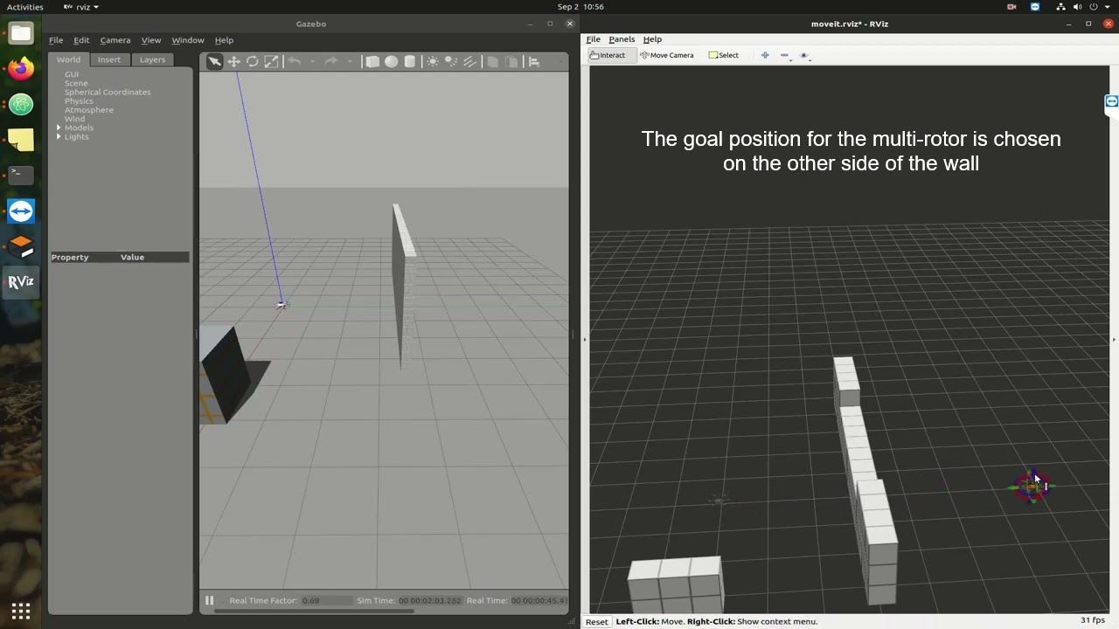Screen dimensions: 1119x629
Task: Select Wind in the World tree
Action: (x=74, y=119)
